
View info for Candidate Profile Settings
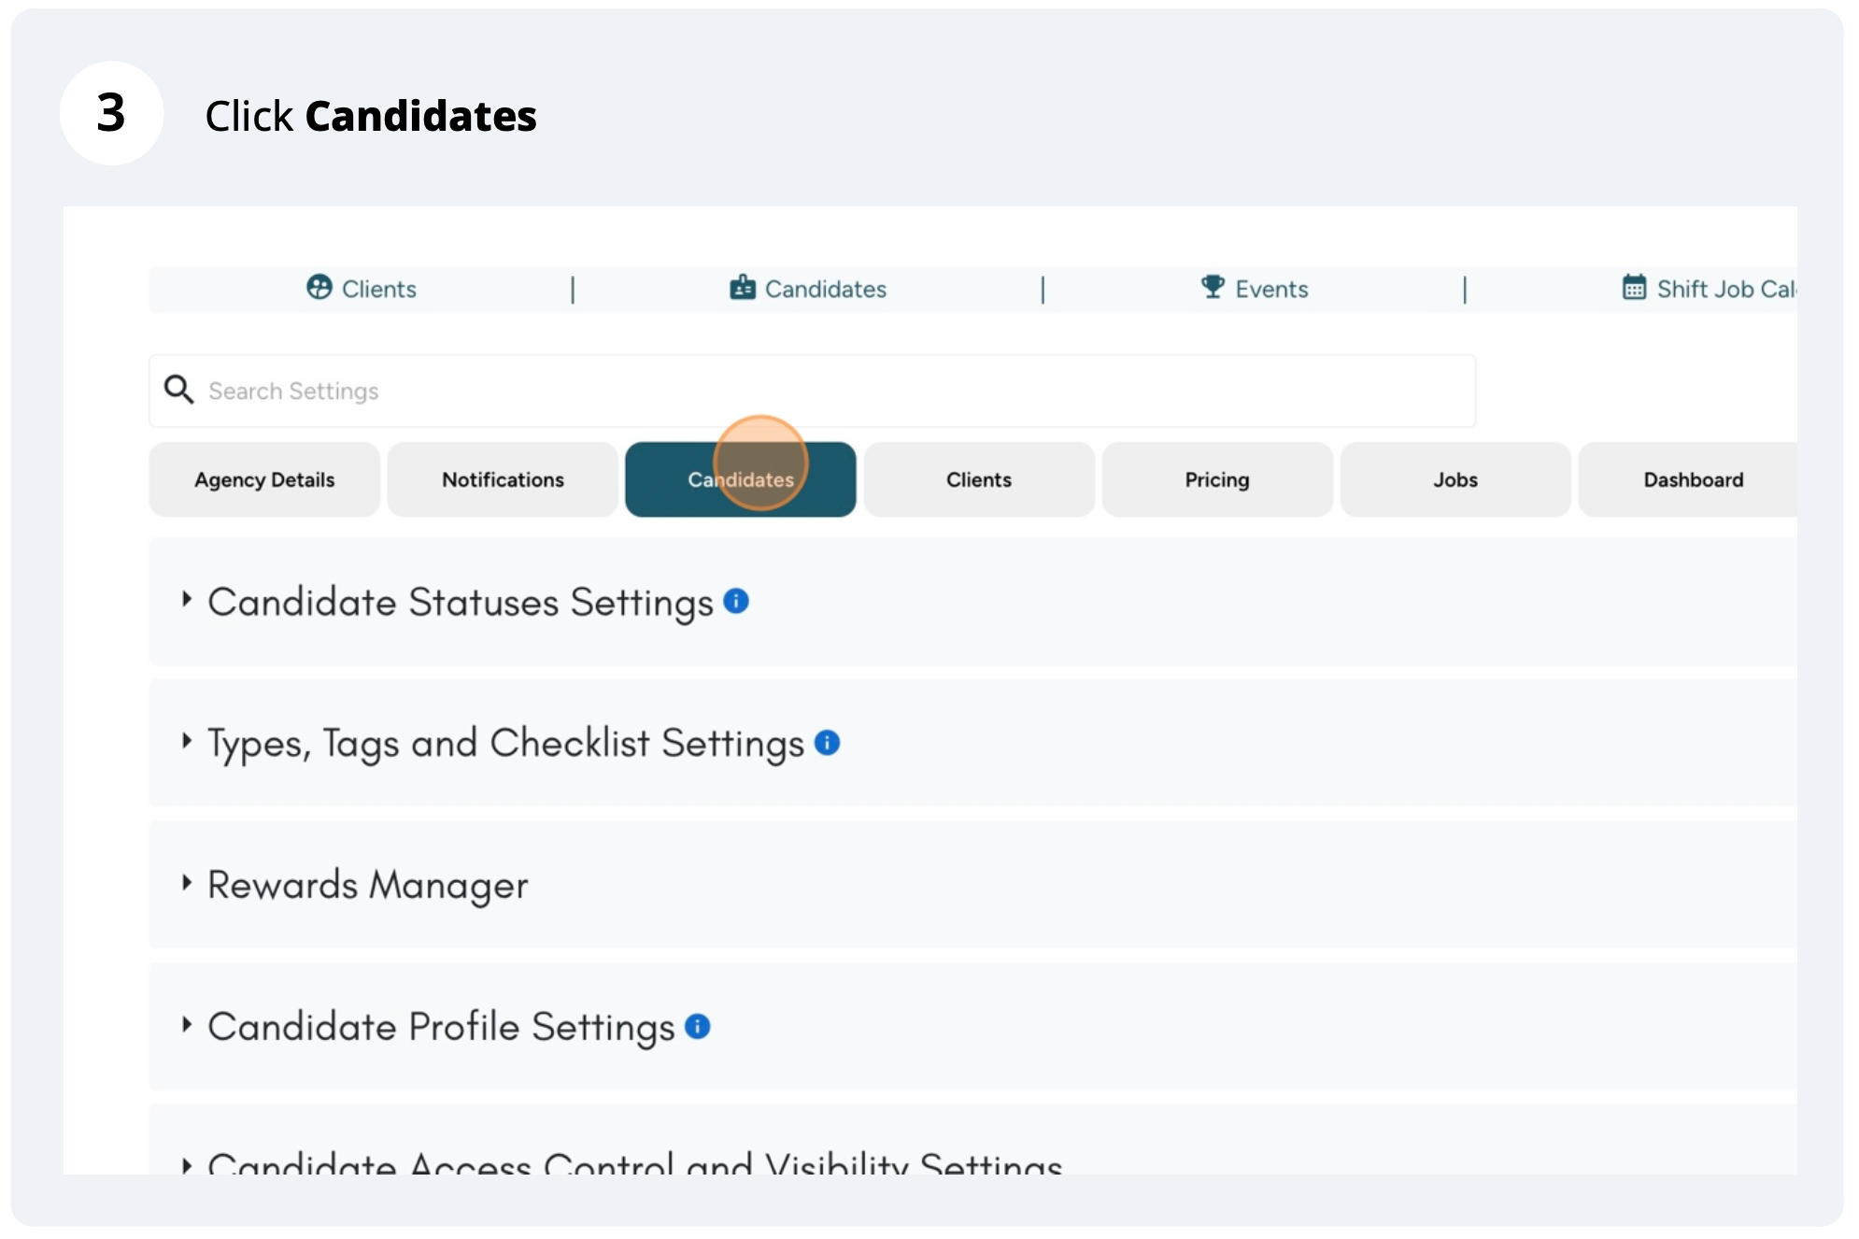(695, 1026)
